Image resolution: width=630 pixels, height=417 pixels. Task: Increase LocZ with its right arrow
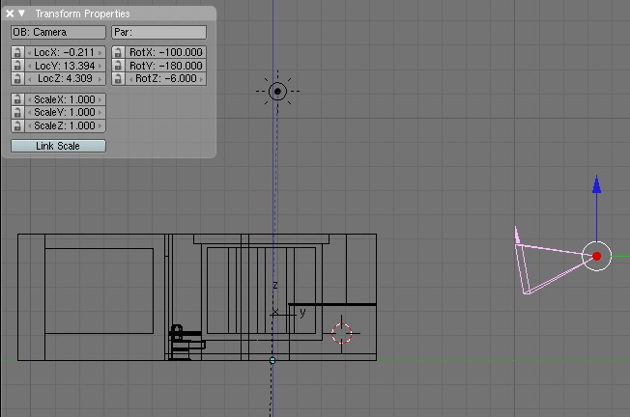click(100, 79)
